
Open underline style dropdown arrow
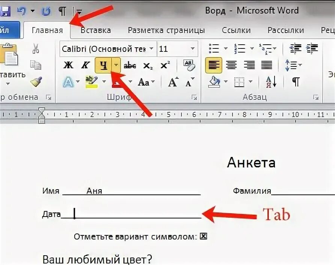coord(116,65)
